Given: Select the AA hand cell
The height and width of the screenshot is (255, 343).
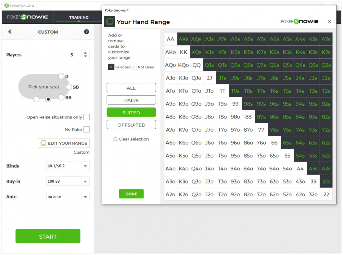Looking at the screenshot, I should coord(171,39).
